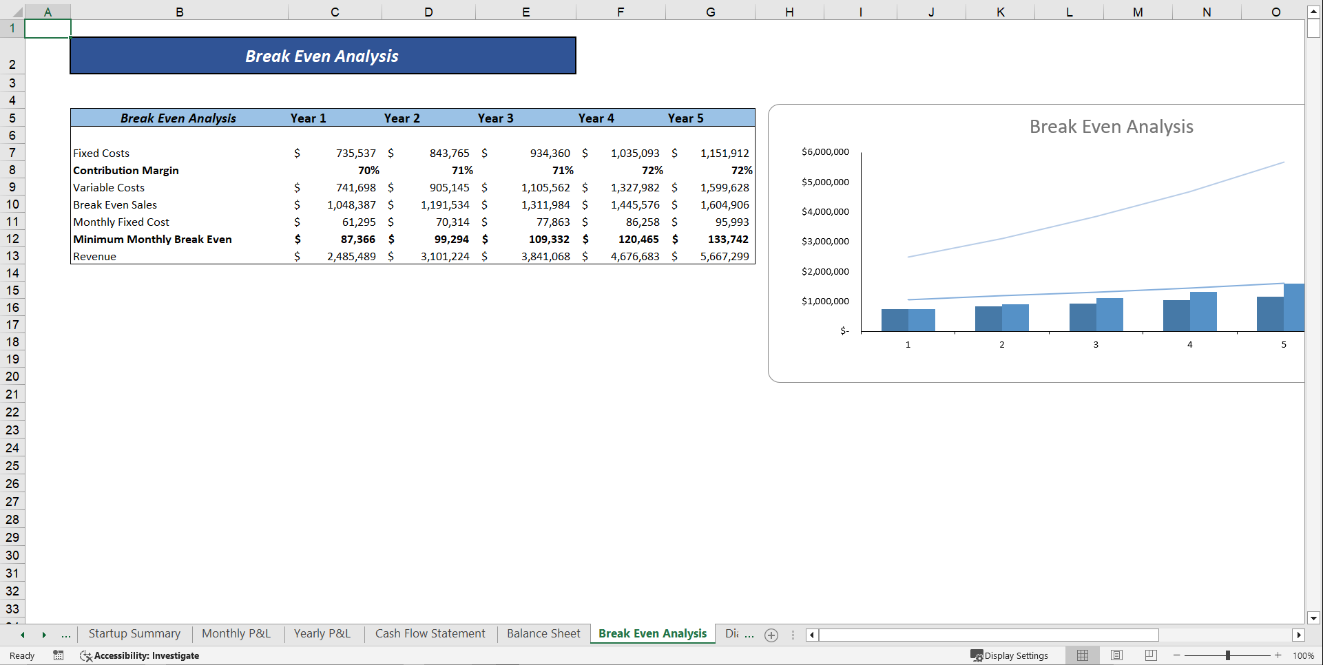Select row 20 header
This screenshot has width=1323, height=665.
[x=12, y=377]
